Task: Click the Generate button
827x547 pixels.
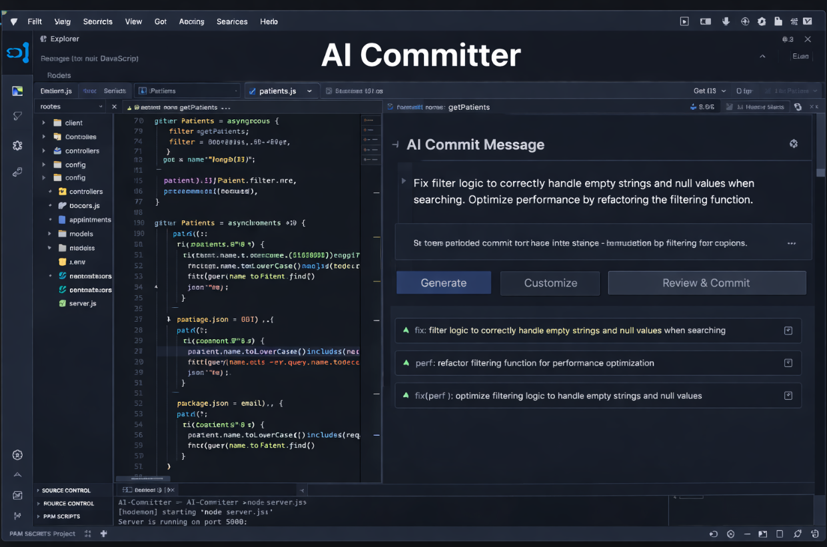Action: [444, 283]
